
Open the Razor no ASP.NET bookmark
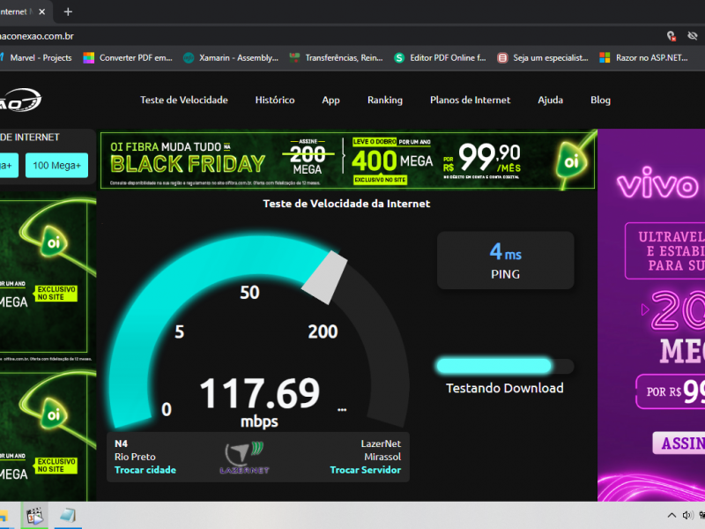(644, 57)
